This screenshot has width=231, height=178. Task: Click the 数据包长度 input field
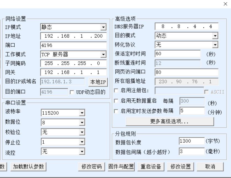coord(191,141)
